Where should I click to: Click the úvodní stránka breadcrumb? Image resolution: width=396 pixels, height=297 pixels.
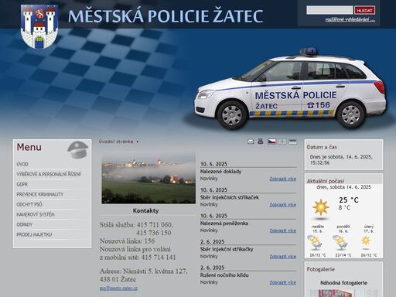116,142
